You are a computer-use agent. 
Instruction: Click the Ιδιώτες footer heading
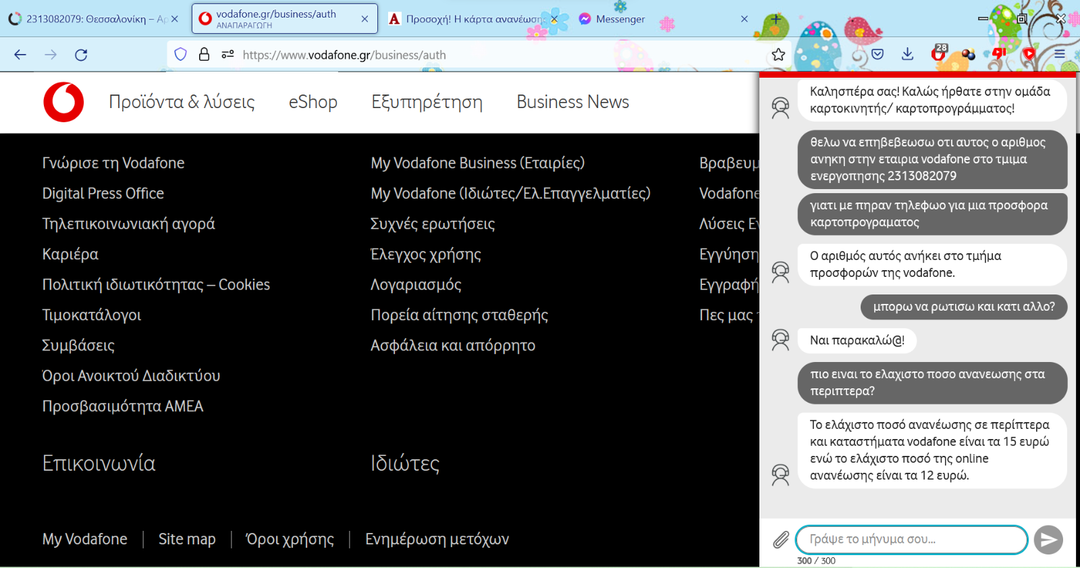pyautogui.click(x=405, y=463)
